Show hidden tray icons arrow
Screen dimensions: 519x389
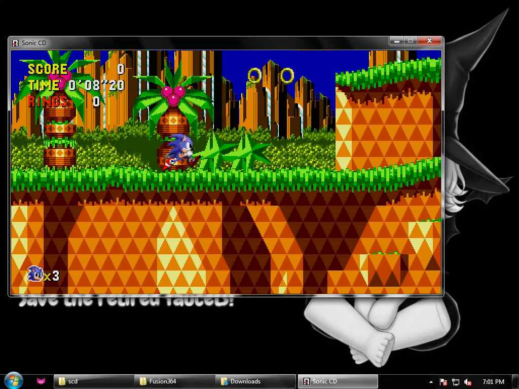tap(431, 382)
